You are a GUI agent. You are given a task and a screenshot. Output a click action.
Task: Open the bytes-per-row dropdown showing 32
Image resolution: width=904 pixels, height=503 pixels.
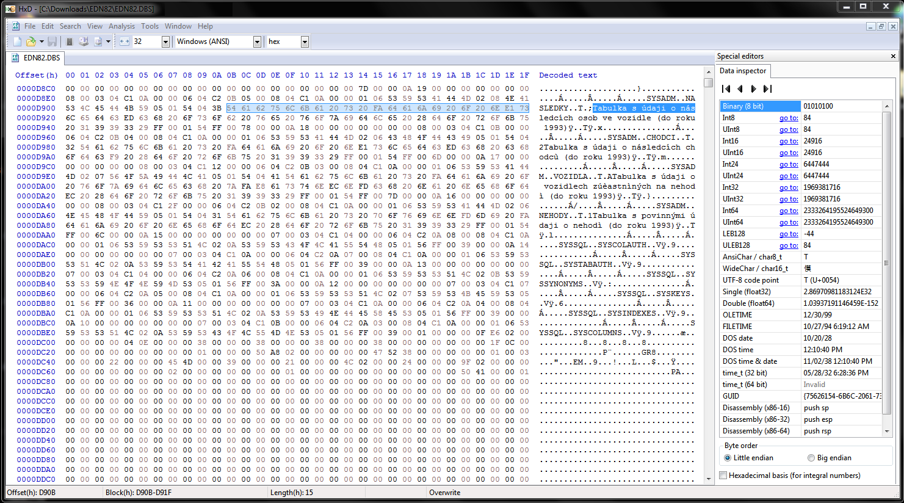coord(166,41)
